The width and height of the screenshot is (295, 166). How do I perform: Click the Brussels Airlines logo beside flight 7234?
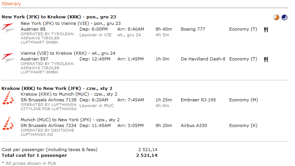[x=8, y=124]
